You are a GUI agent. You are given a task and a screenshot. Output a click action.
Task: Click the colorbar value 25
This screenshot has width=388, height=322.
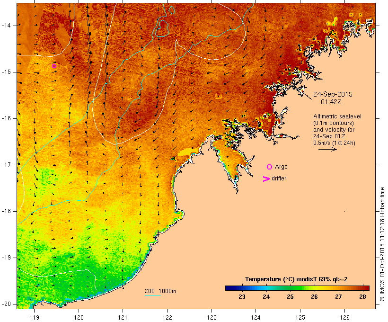click(x=290, y=297)
